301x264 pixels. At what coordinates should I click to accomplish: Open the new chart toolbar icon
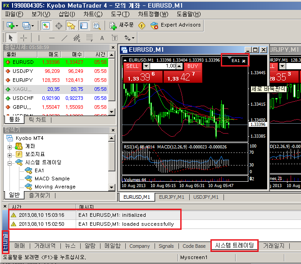pyautogui.click(x=10, y=26)
